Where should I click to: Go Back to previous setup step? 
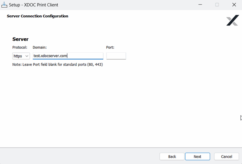tap(172, 156)
